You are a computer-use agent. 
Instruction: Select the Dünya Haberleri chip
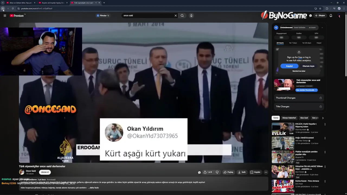(x=289, y=118)
